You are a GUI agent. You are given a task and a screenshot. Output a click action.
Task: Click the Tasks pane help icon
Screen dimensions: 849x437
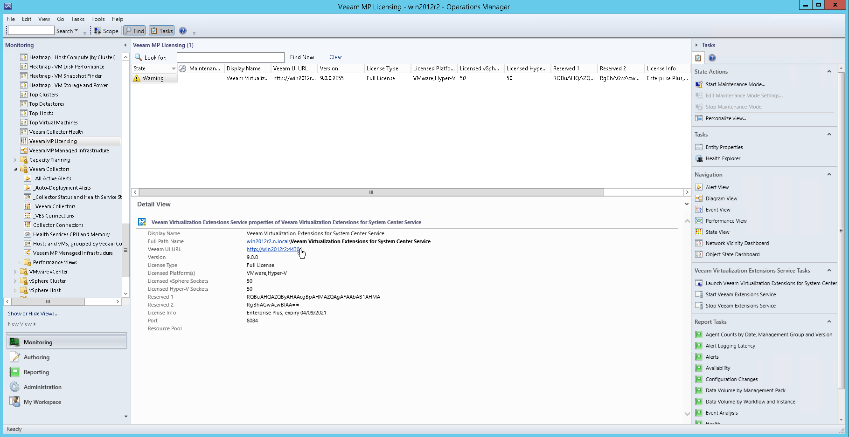pos(712,58)
